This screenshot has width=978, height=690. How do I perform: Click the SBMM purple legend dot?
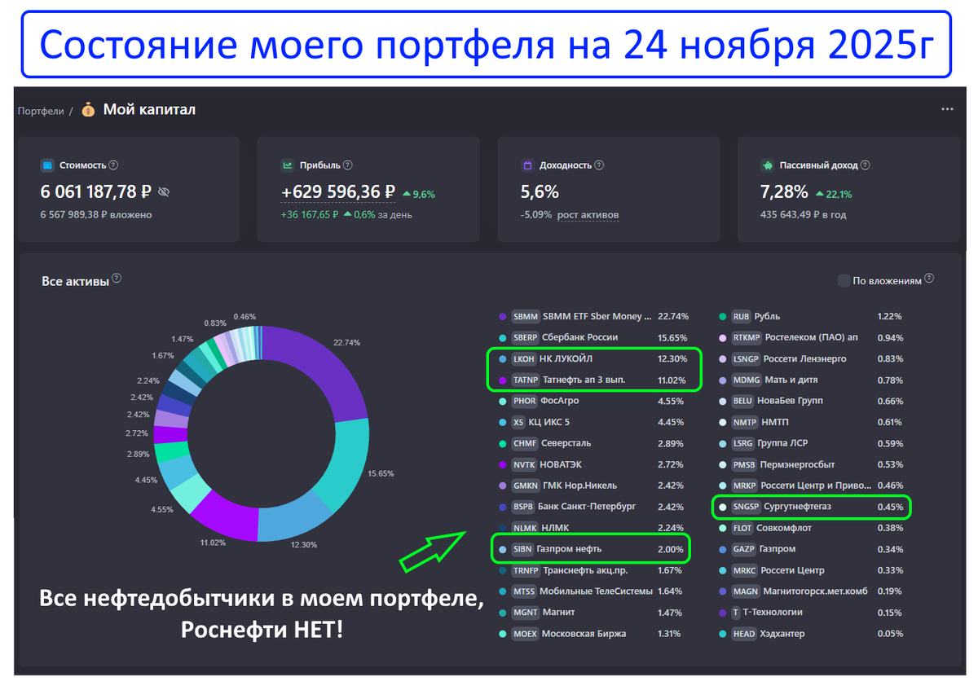(502, 316)
